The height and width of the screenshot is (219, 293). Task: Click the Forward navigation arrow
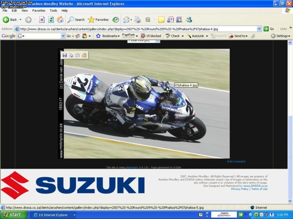click(x=28, y=20)
